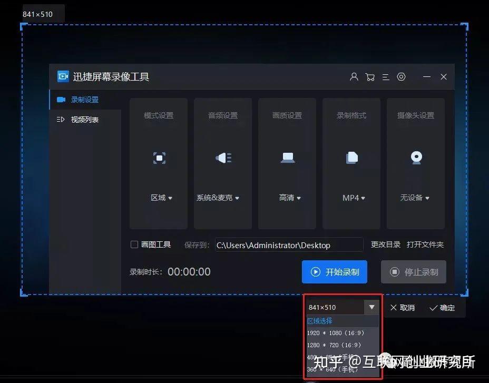Choose 360 * 640 (手机) option
This screenshot has width=489, height=383.
tap(343, 370)
